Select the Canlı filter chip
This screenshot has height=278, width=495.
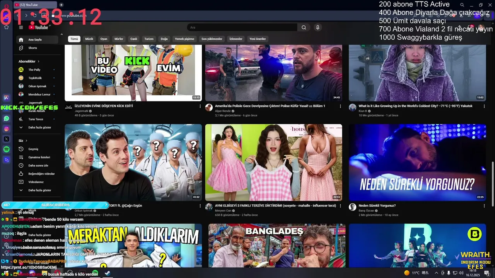(134, 39)
